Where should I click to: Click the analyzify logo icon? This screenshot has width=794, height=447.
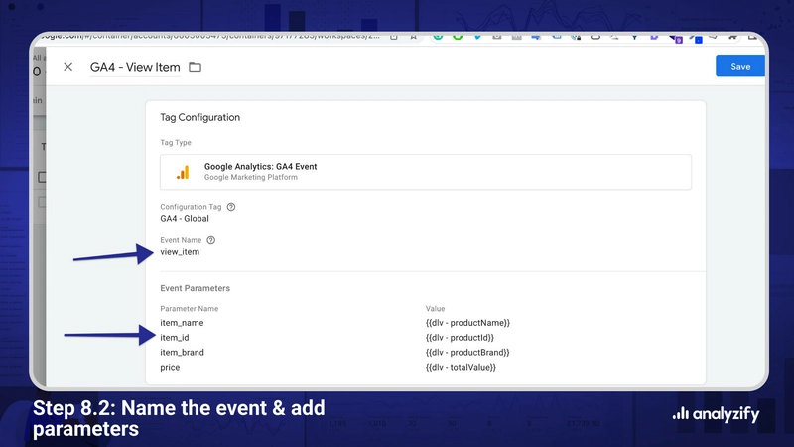coord(681,414)
